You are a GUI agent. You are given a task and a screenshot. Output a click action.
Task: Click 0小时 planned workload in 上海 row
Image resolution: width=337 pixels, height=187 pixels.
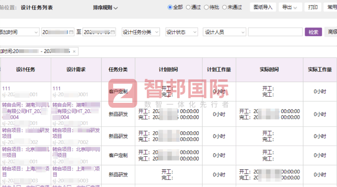(x=219, y=175)
